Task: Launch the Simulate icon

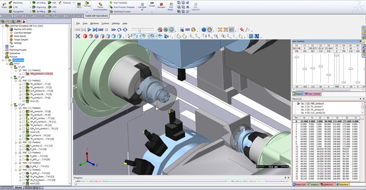Action: (x=161, y=5)
